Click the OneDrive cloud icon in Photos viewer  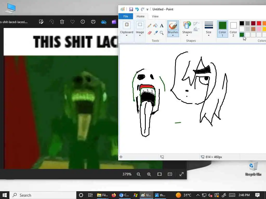pos(104,22)
